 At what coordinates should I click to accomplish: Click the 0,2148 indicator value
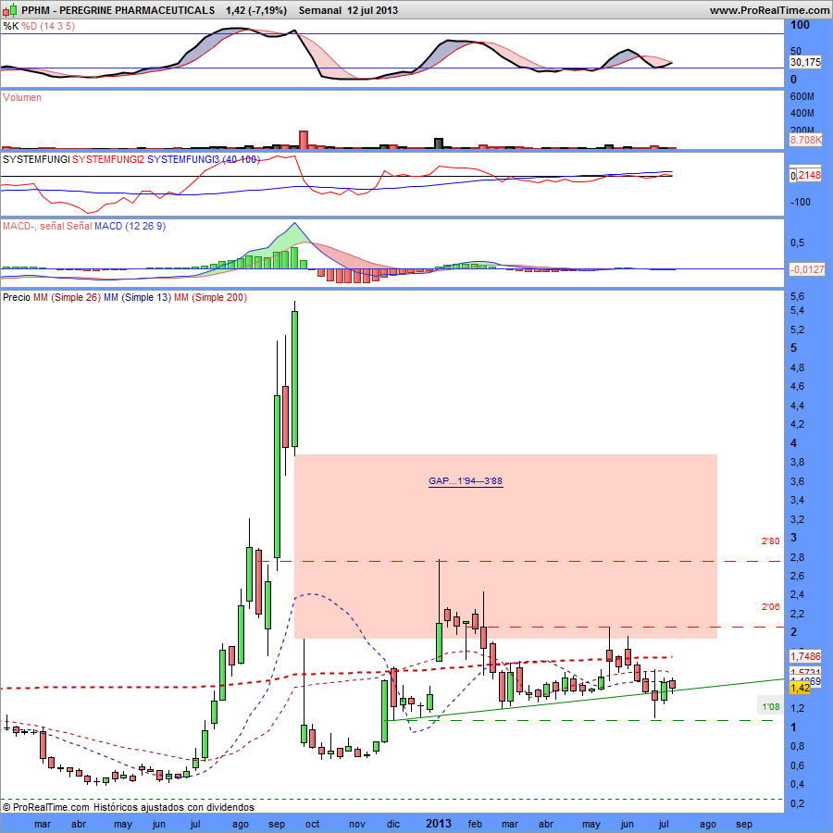pos(805,175)
